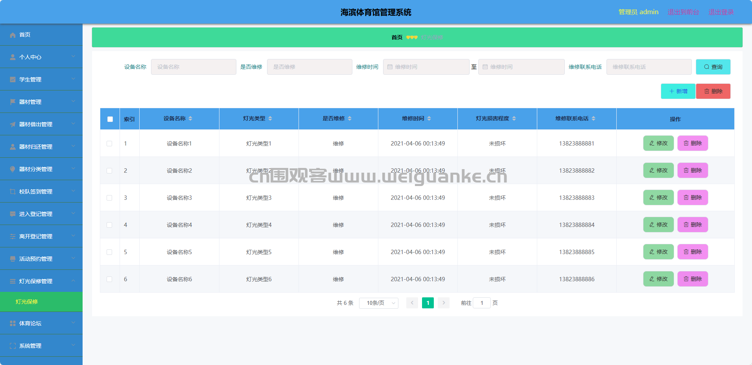This screenshot has width=752, height=365.
Task: Expand the 器材管理 menu chevron
Action: pyautogui.click(x=73, y=101)
